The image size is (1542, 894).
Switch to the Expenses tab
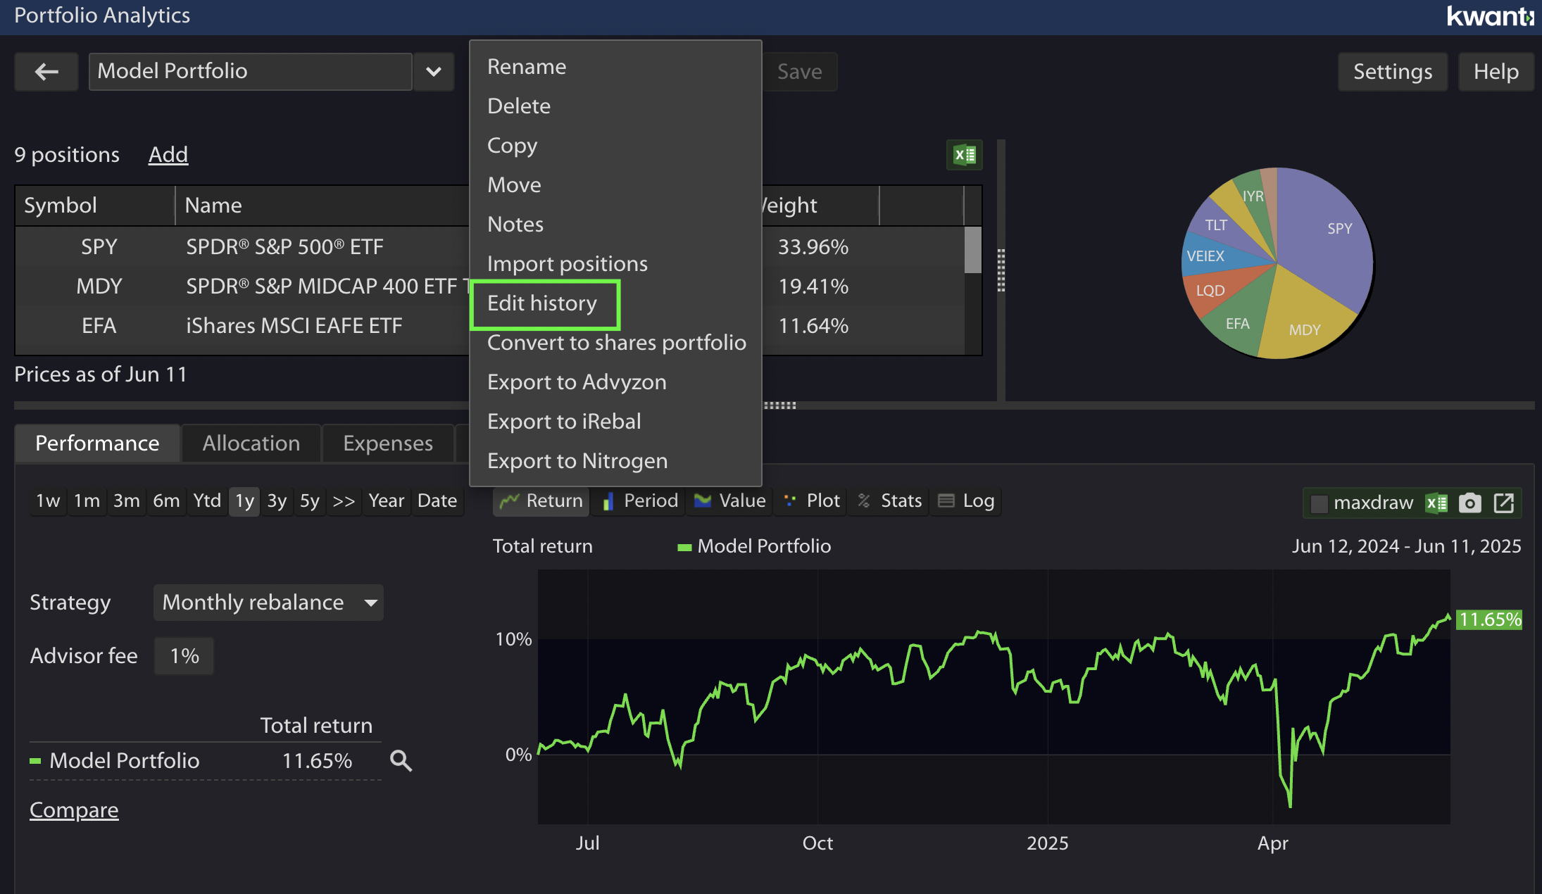click(388, 443)
